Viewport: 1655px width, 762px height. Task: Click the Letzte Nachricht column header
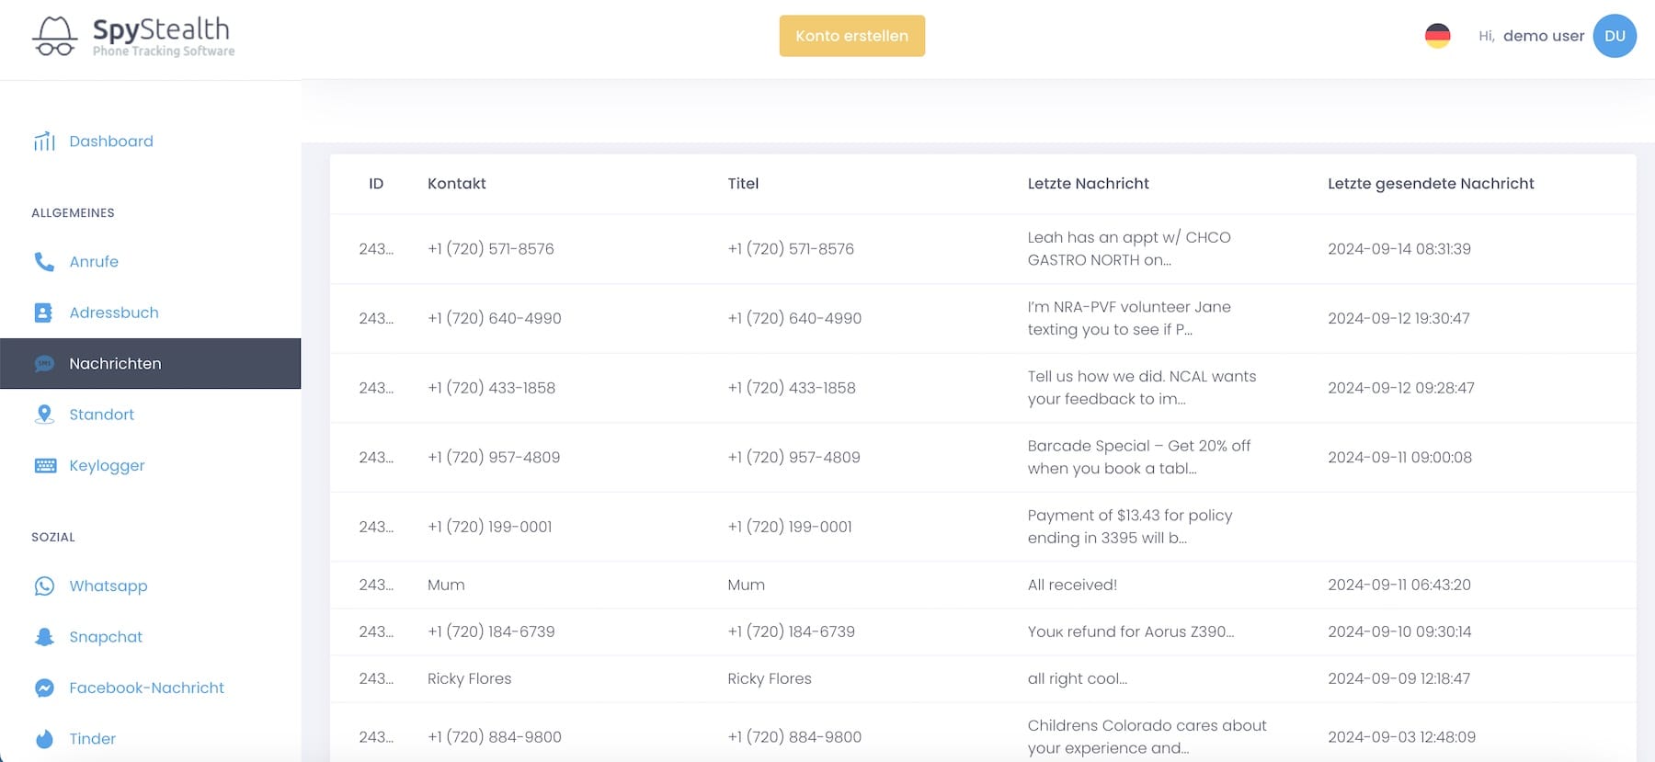1089,183
